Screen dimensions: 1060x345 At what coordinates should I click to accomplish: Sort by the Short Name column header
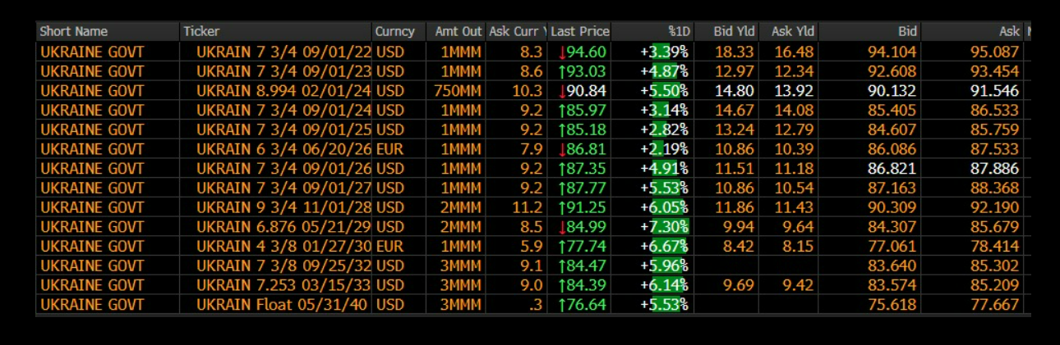coord(74,32)
